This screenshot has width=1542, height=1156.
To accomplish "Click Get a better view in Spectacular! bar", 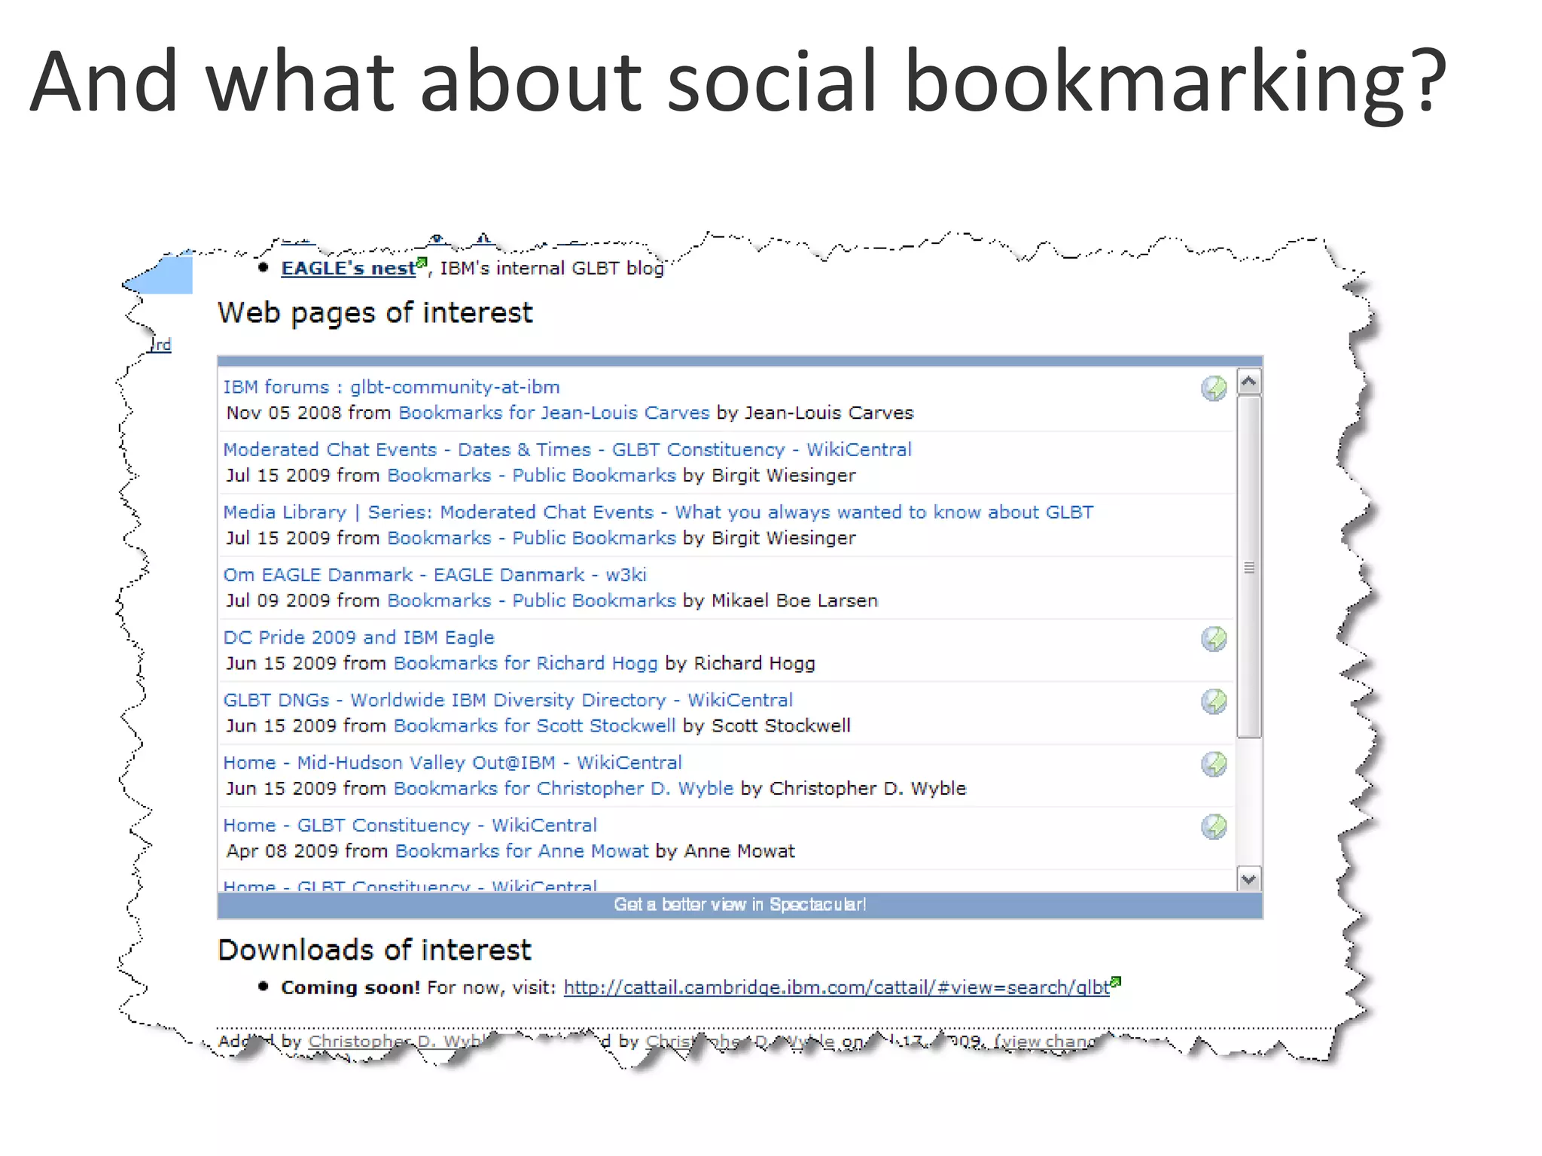I will click(740, 905).
